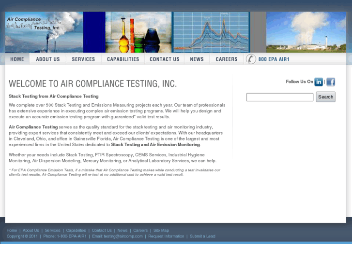
Task: Click the Welcome to Air Compliance Testing heading
Action: coord(92,83)
